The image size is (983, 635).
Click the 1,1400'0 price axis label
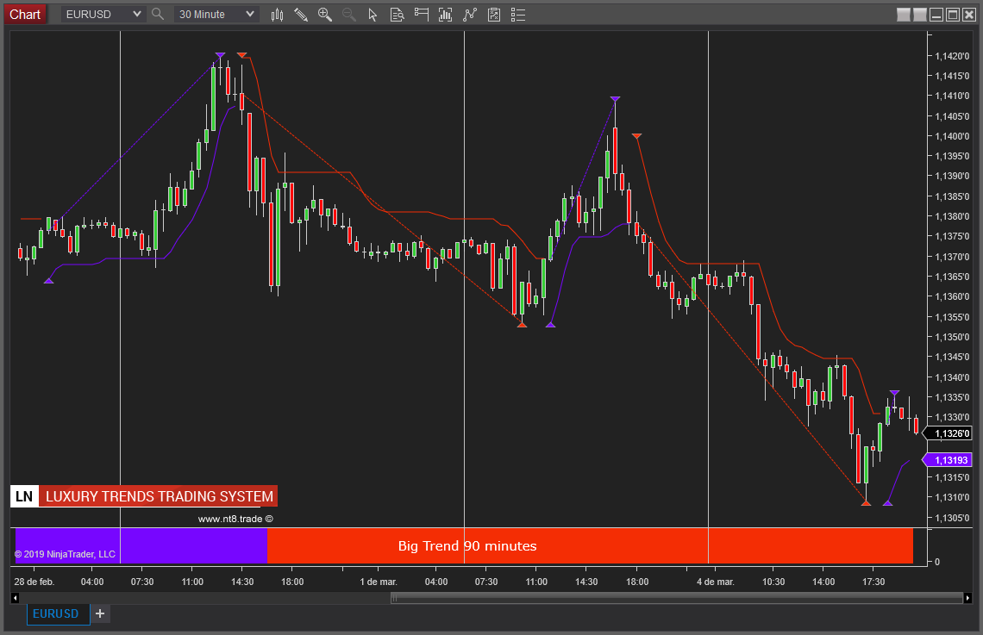point(952,136)
